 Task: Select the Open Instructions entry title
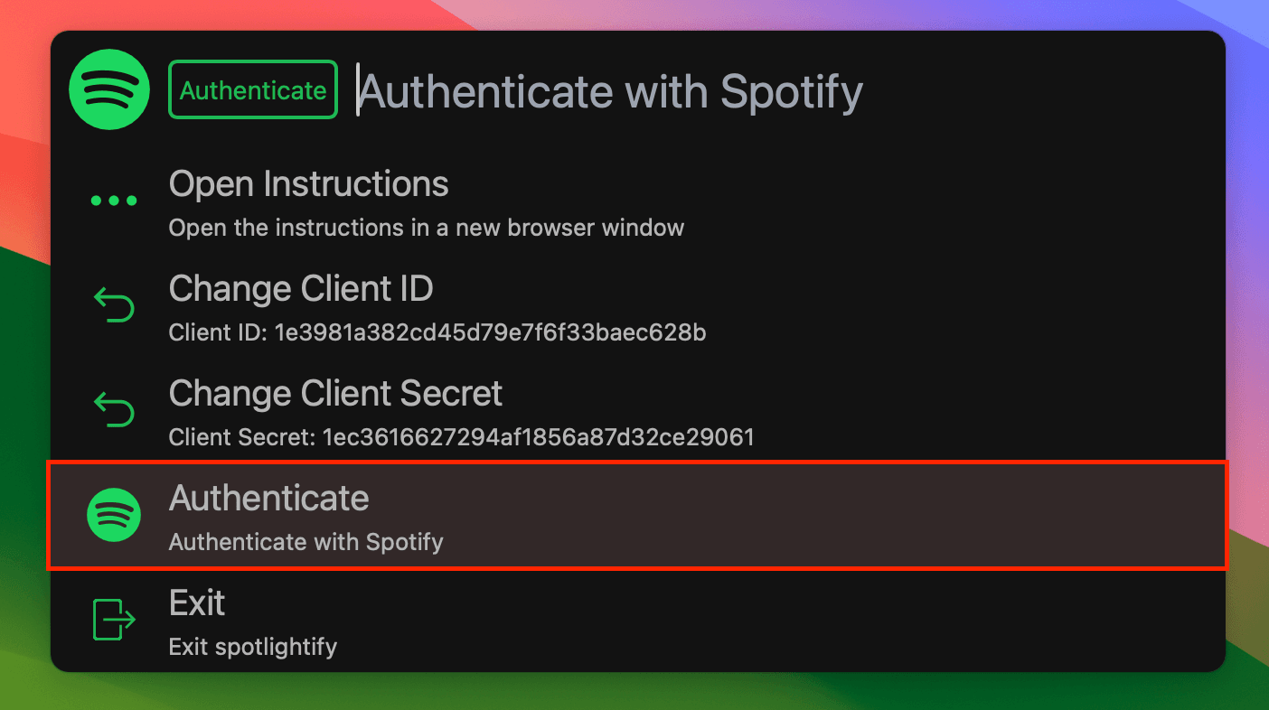pyautogui.click(x=309, y=184)
